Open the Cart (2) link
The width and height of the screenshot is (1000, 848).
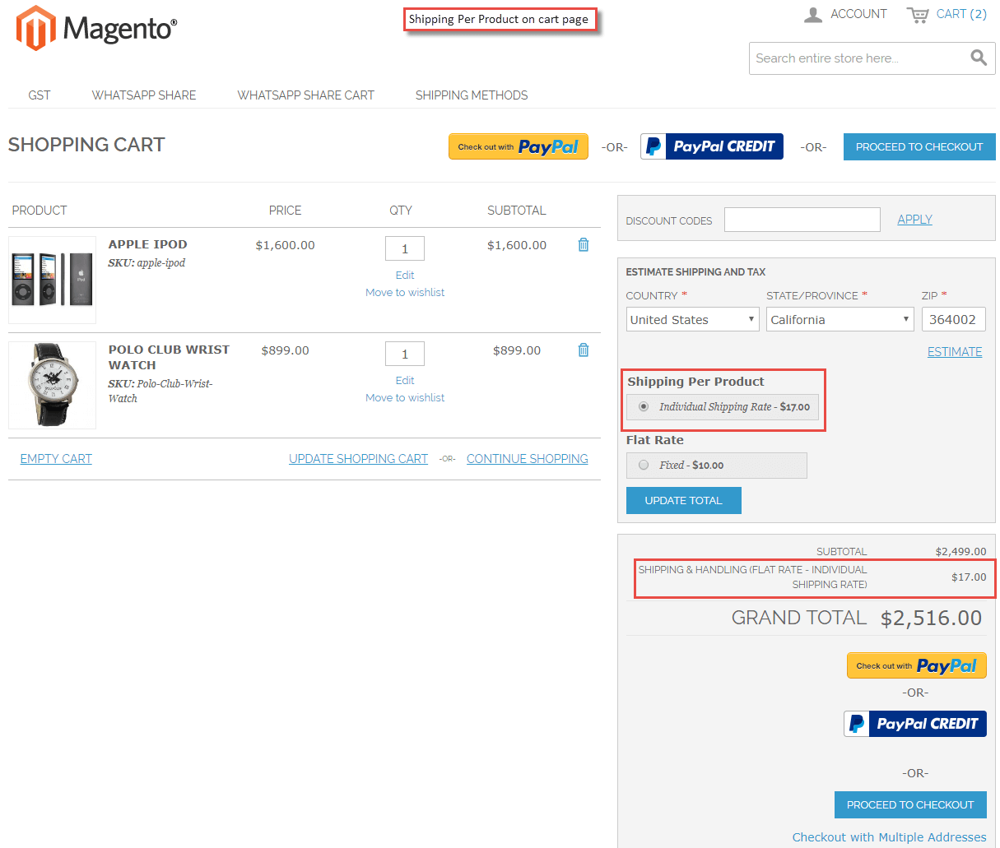click(x=961, y=14)
